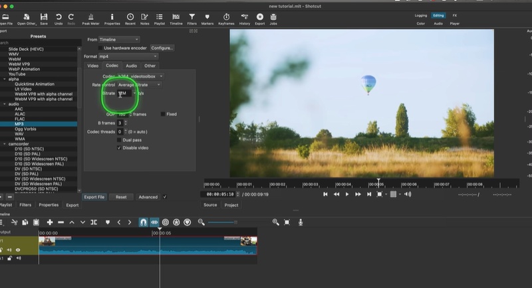This screenshot has width=532, height=288.
Task: Switch to FX layout
Action: click(x=455, y=15)
